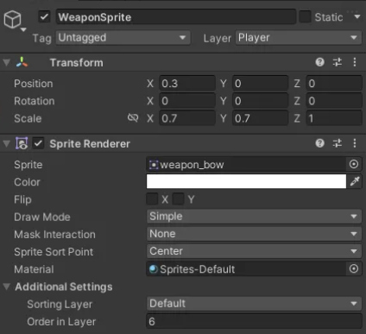Collapse the Sprite Renderer component
366x334 pixels.
[x=7, y=143]
